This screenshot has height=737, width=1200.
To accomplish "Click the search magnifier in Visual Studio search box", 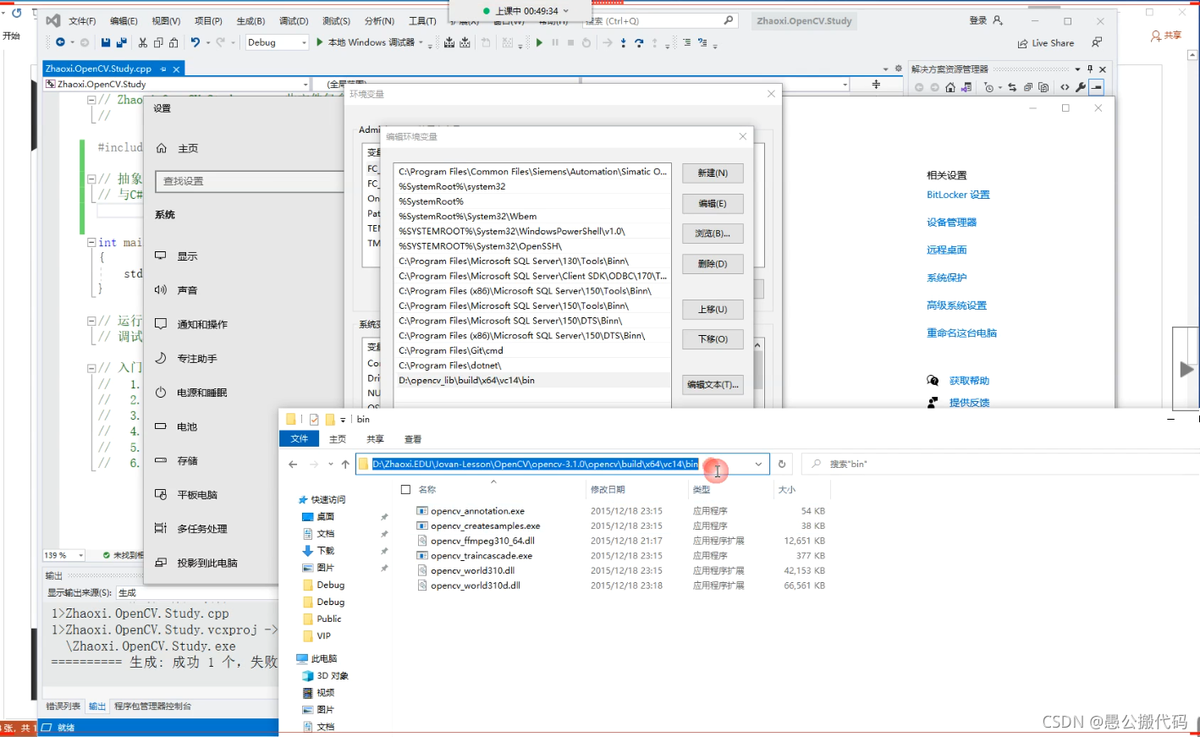I will click(729, 20).
